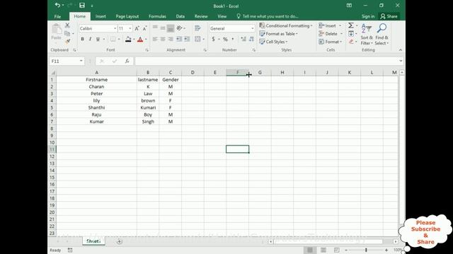The width and height of the screenshot is (453, 254).
Task: Apply Percent Style format
Action: [225, 40]
